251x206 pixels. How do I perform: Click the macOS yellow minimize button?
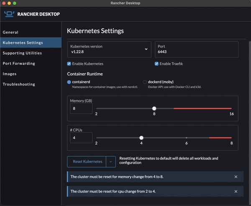9,3
